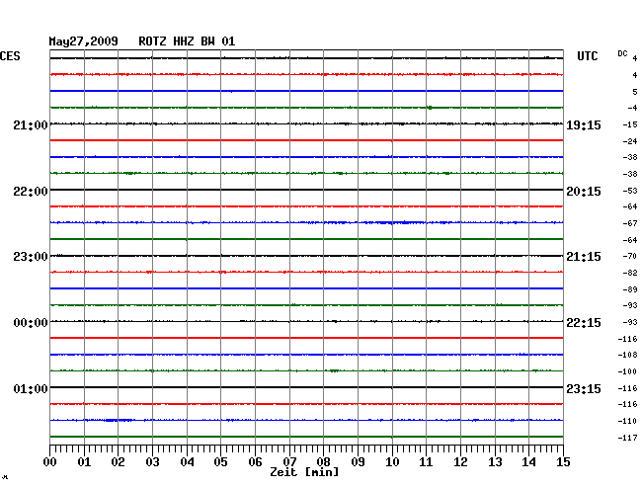Image resolution: width=642 pixels, height=488 pixels.
Task: Select the 23:00 local time label
Action: (x=31, y=257)
